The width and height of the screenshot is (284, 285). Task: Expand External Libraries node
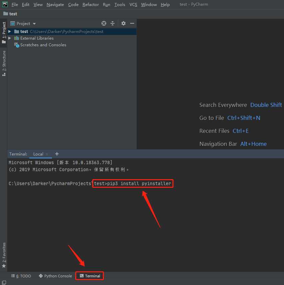pos(10,38)
